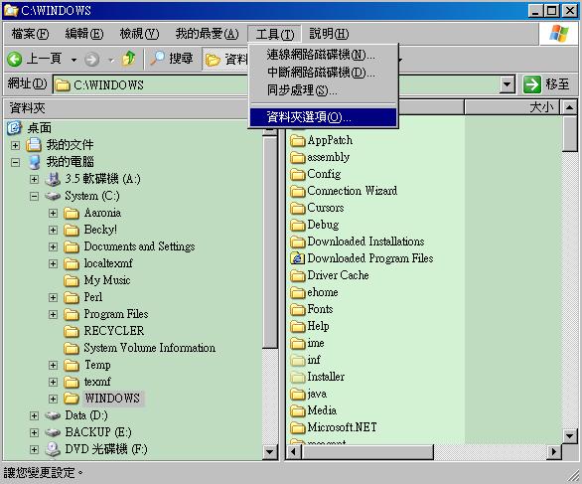Click the green Go arrow (移至)
582x484 pixels.
pos(532,84)
